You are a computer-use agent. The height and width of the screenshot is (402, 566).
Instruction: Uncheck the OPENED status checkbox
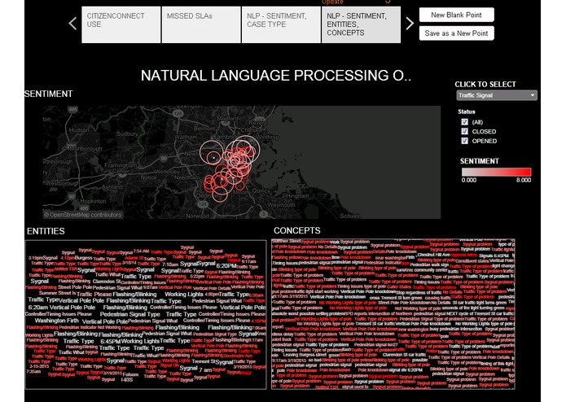(x=464, y=141)
